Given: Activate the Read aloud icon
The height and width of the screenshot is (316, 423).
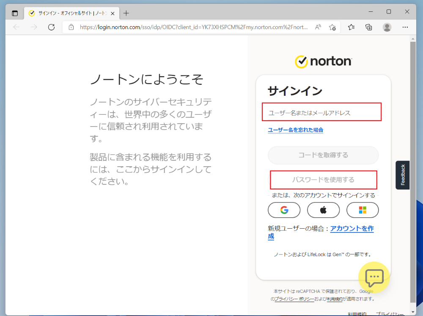Looking at the screenshot, I should 318,27.
